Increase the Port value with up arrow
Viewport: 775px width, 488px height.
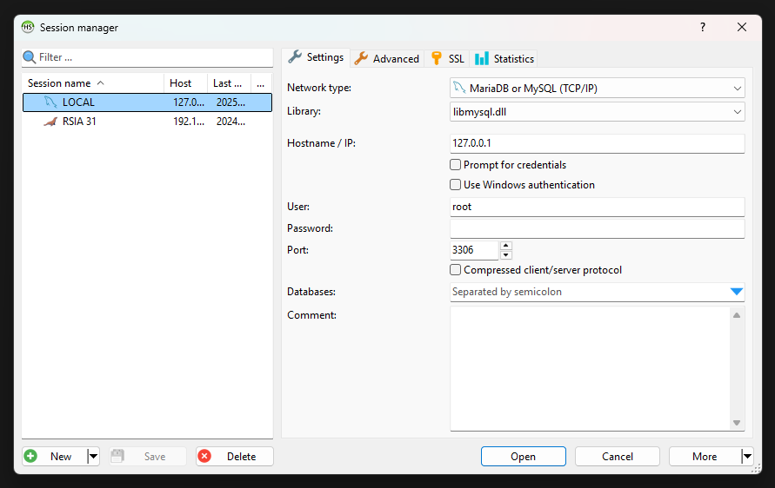(505, 245)
